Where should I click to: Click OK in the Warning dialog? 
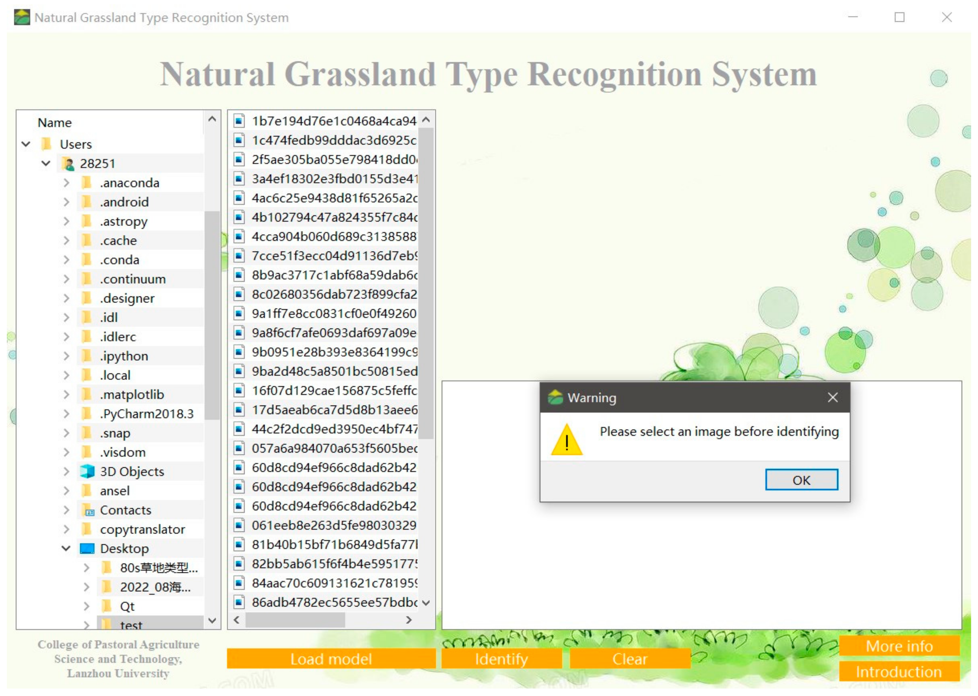tap(801, 480)
